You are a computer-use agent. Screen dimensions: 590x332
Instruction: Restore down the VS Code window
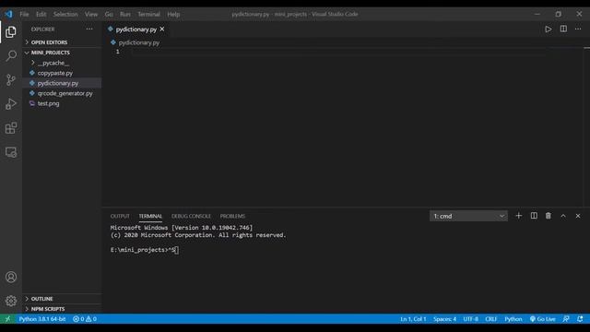(558, 15)
